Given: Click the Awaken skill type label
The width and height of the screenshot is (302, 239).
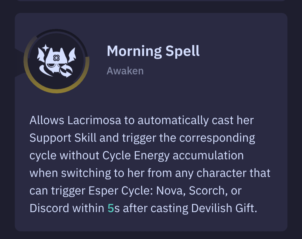Looking at the screenshot, I should (125, 71).
